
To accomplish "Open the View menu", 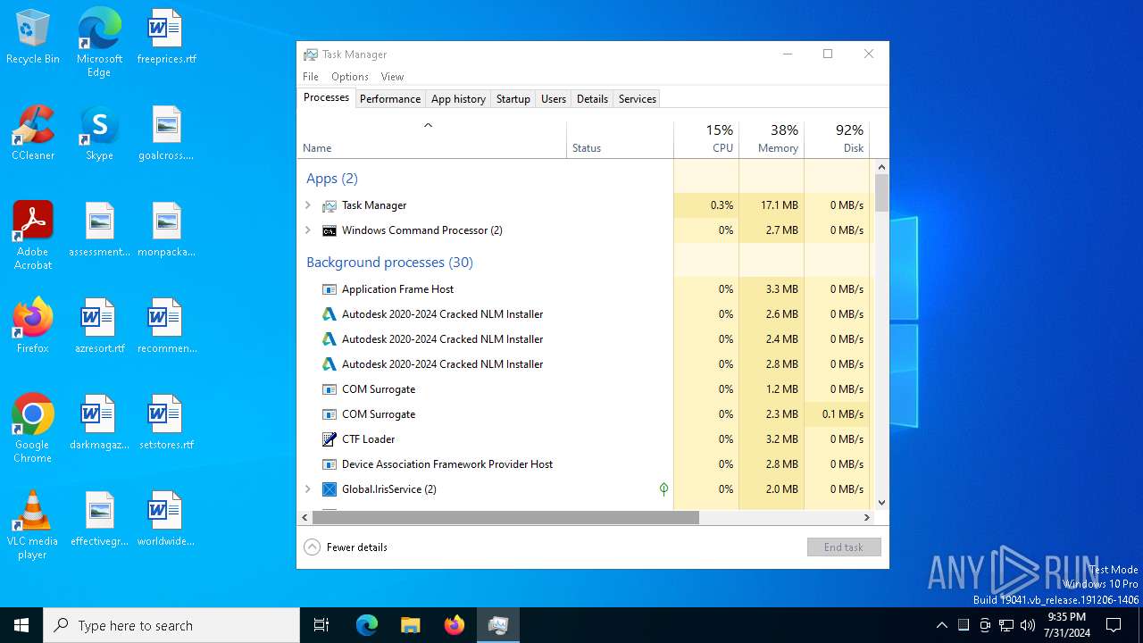I will 392,77.
